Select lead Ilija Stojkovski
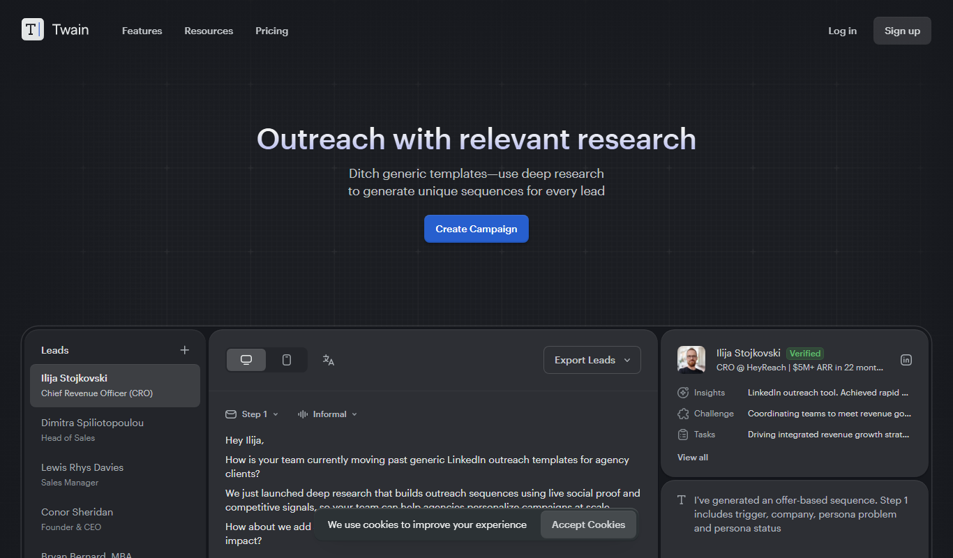 pos(115,385)
